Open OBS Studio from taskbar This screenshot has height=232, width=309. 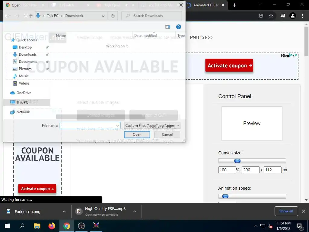point(81,226)
